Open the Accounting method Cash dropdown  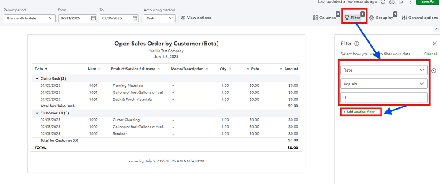point(160,18)
